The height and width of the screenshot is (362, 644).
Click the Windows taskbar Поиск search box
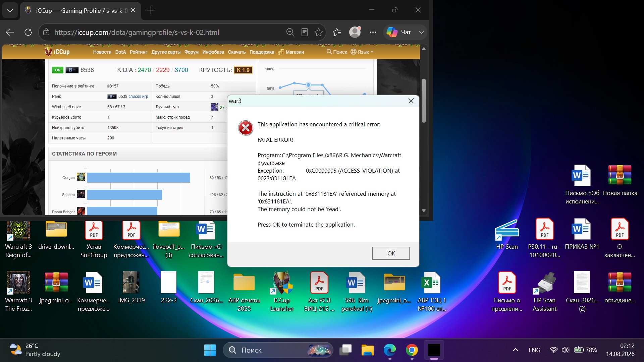coord(278,350)
